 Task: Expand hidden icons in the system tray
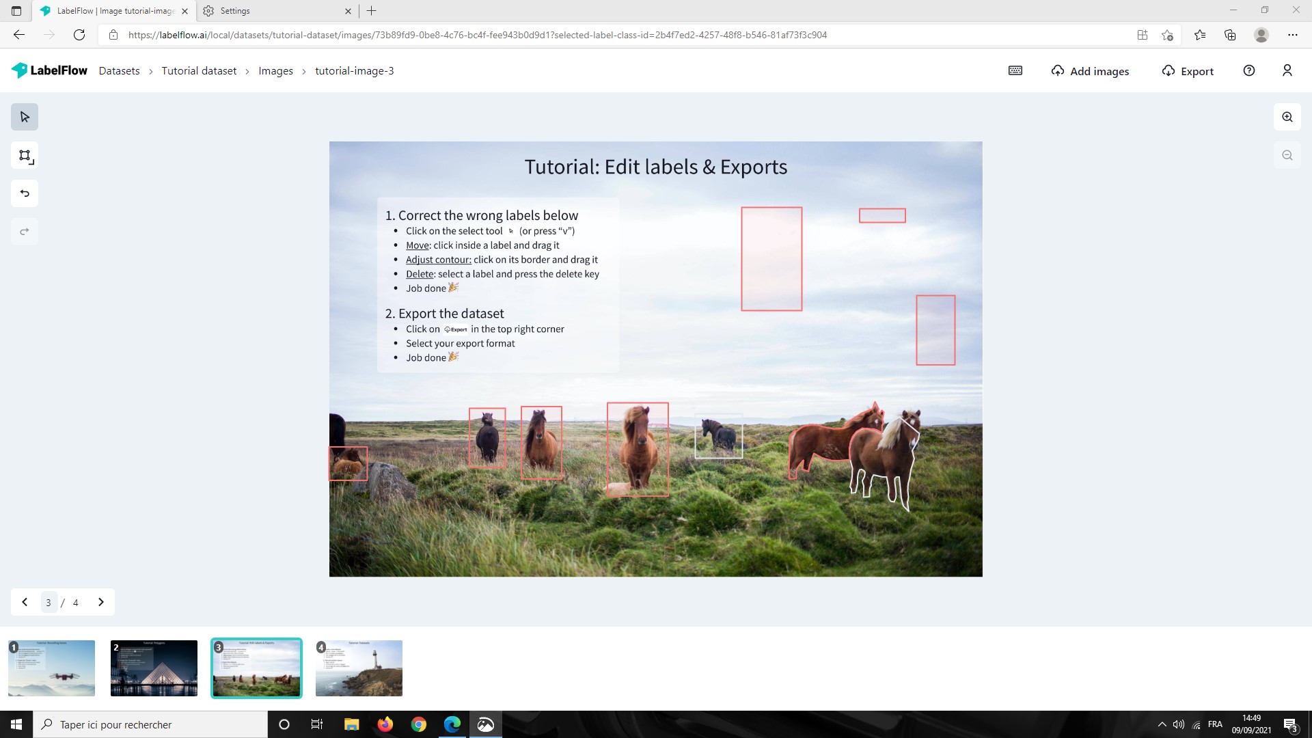(x=1162, y=724)
